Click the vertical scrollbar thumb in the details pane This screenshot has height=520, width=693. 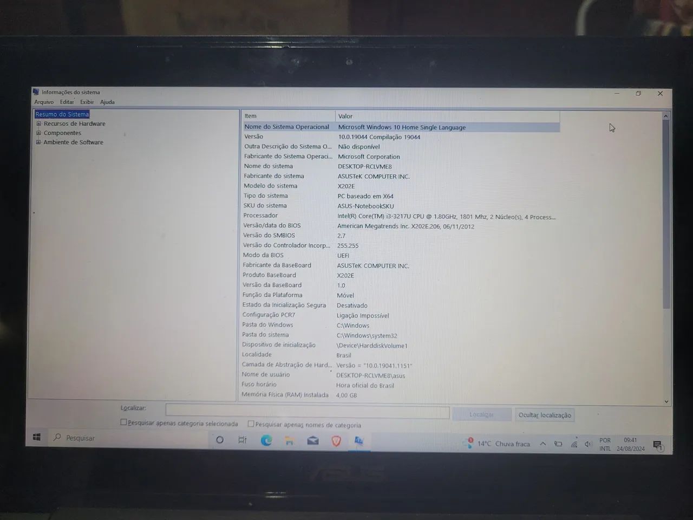pyautogui.click(x=666, y=214)
